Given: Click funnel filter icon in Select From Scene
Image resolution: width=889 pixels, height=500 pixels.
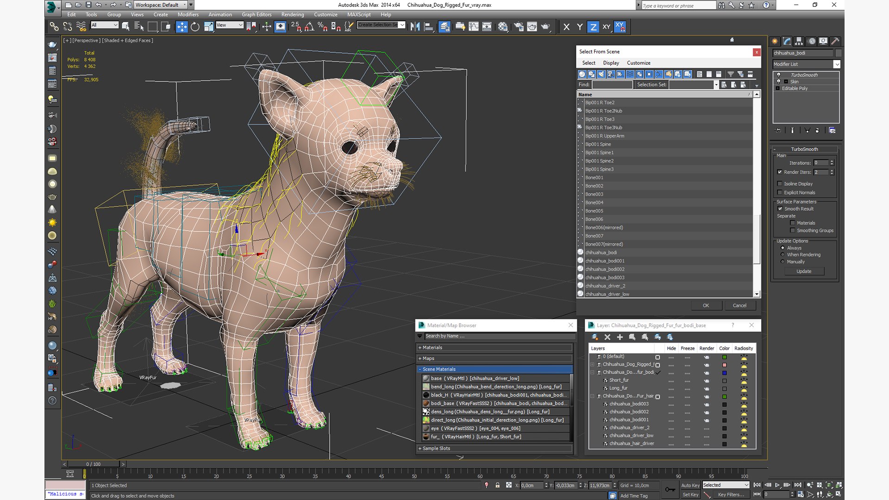Looking at the screenshot, I should coord(731,74).
